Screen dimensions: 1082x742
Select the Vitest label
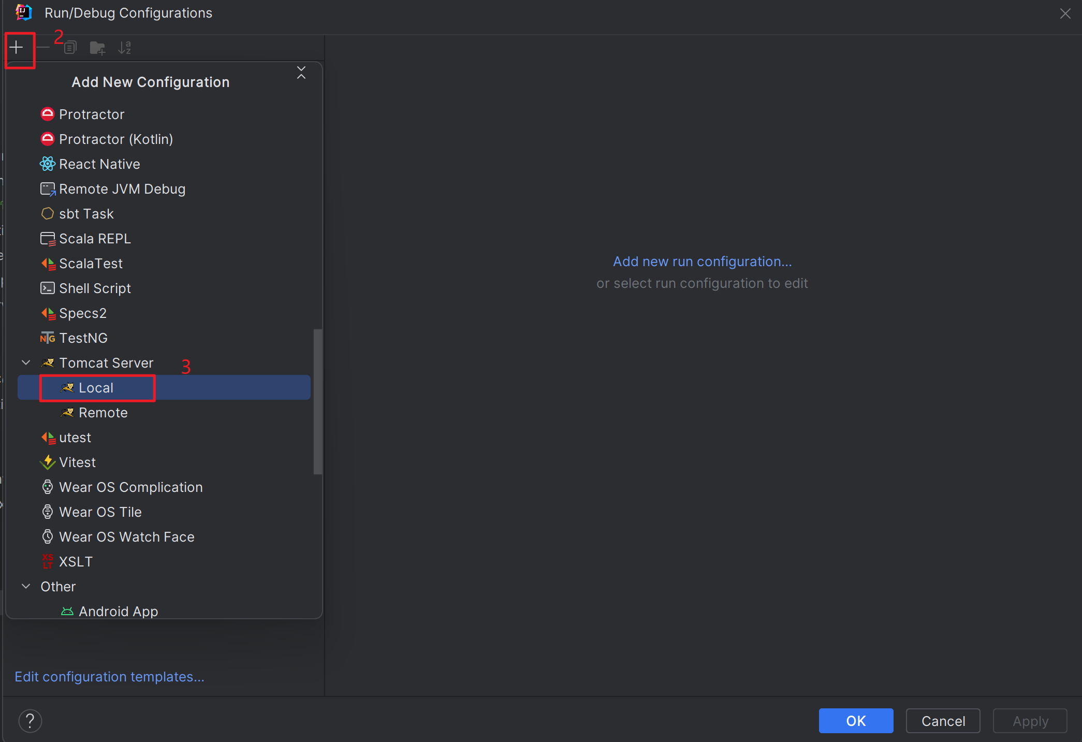point(77,462)
